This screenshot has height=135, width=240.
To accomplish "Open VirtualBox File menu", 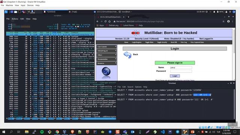I will pyautogui.click(x=2, y=5).
